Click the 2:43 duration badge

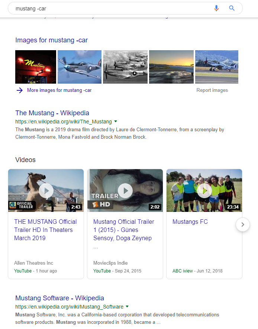pos(76,207)
